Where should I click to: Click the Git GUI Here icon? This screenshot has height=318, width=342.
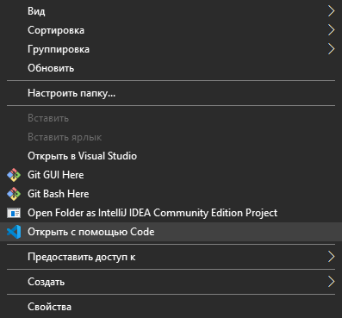tap(14, 175)
